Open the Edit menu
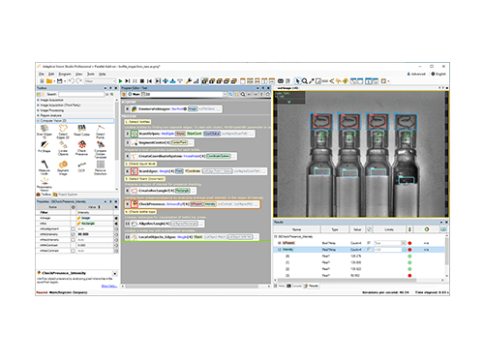The height and width of the screenshot is (363, 484). coord(51,74)
